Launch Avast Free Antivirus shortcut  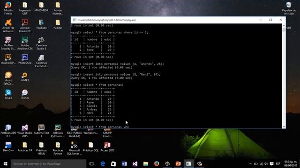[8, 26]
